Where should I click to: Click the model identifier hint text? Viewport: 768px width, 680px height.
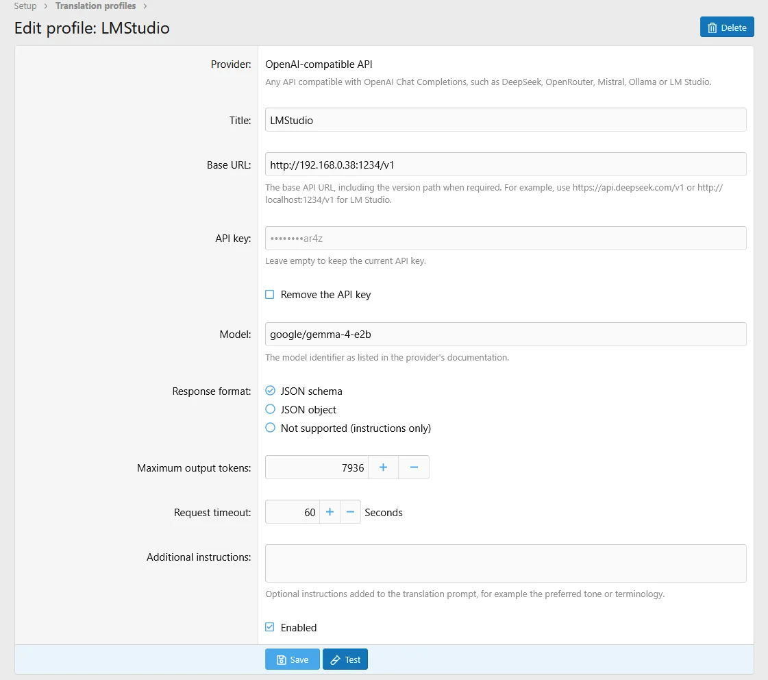(x=387, y=358)
